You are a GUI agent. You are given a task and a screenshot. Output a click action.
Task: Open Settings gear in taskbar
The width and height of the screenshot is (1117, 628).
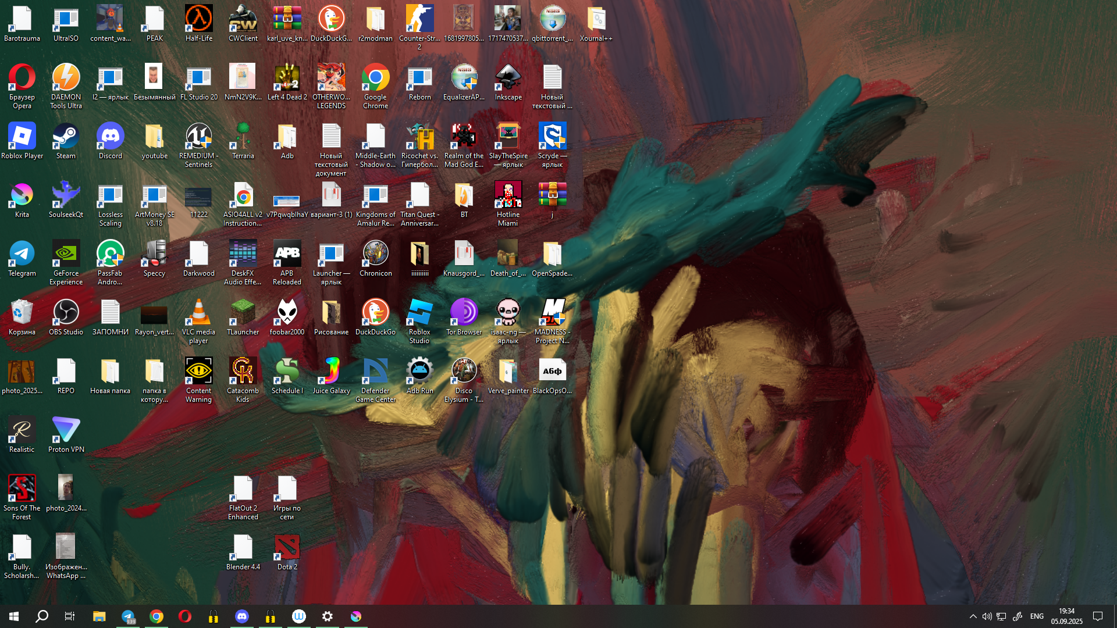tap(328, 616)
